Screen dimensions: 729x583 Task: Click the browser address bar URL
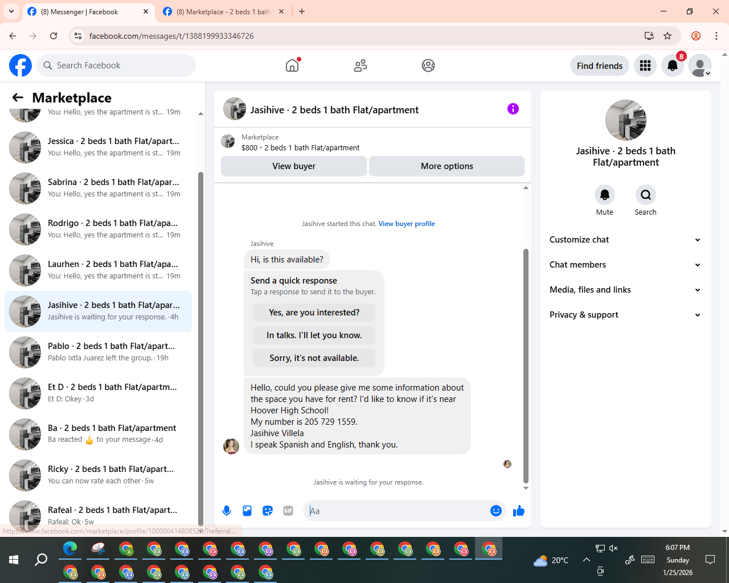pyautogui.click(x=171, y=36)
